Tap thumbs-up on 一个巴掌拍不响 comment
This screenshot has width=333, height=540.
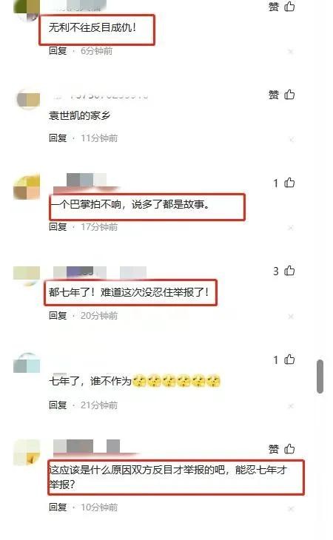[x=289, y=183]
